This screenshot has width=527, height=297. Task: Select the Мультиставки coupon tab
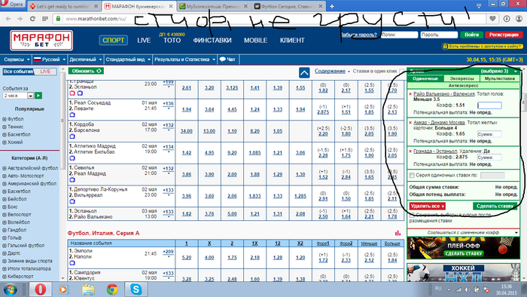point(500,78)
